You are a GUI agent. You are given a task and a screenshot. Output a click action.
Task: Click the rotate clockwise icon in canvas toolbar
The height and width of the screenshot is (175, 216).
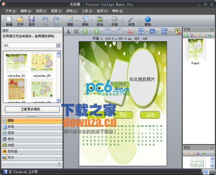(108, 31)
